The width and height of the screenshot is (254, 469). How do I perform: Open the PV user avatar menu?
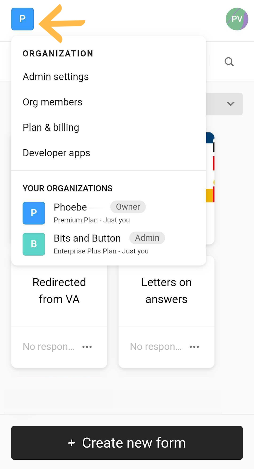pos(237,19)
